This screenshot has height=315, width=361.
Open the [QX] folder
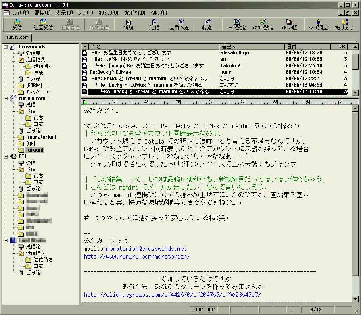click(31, 144)
